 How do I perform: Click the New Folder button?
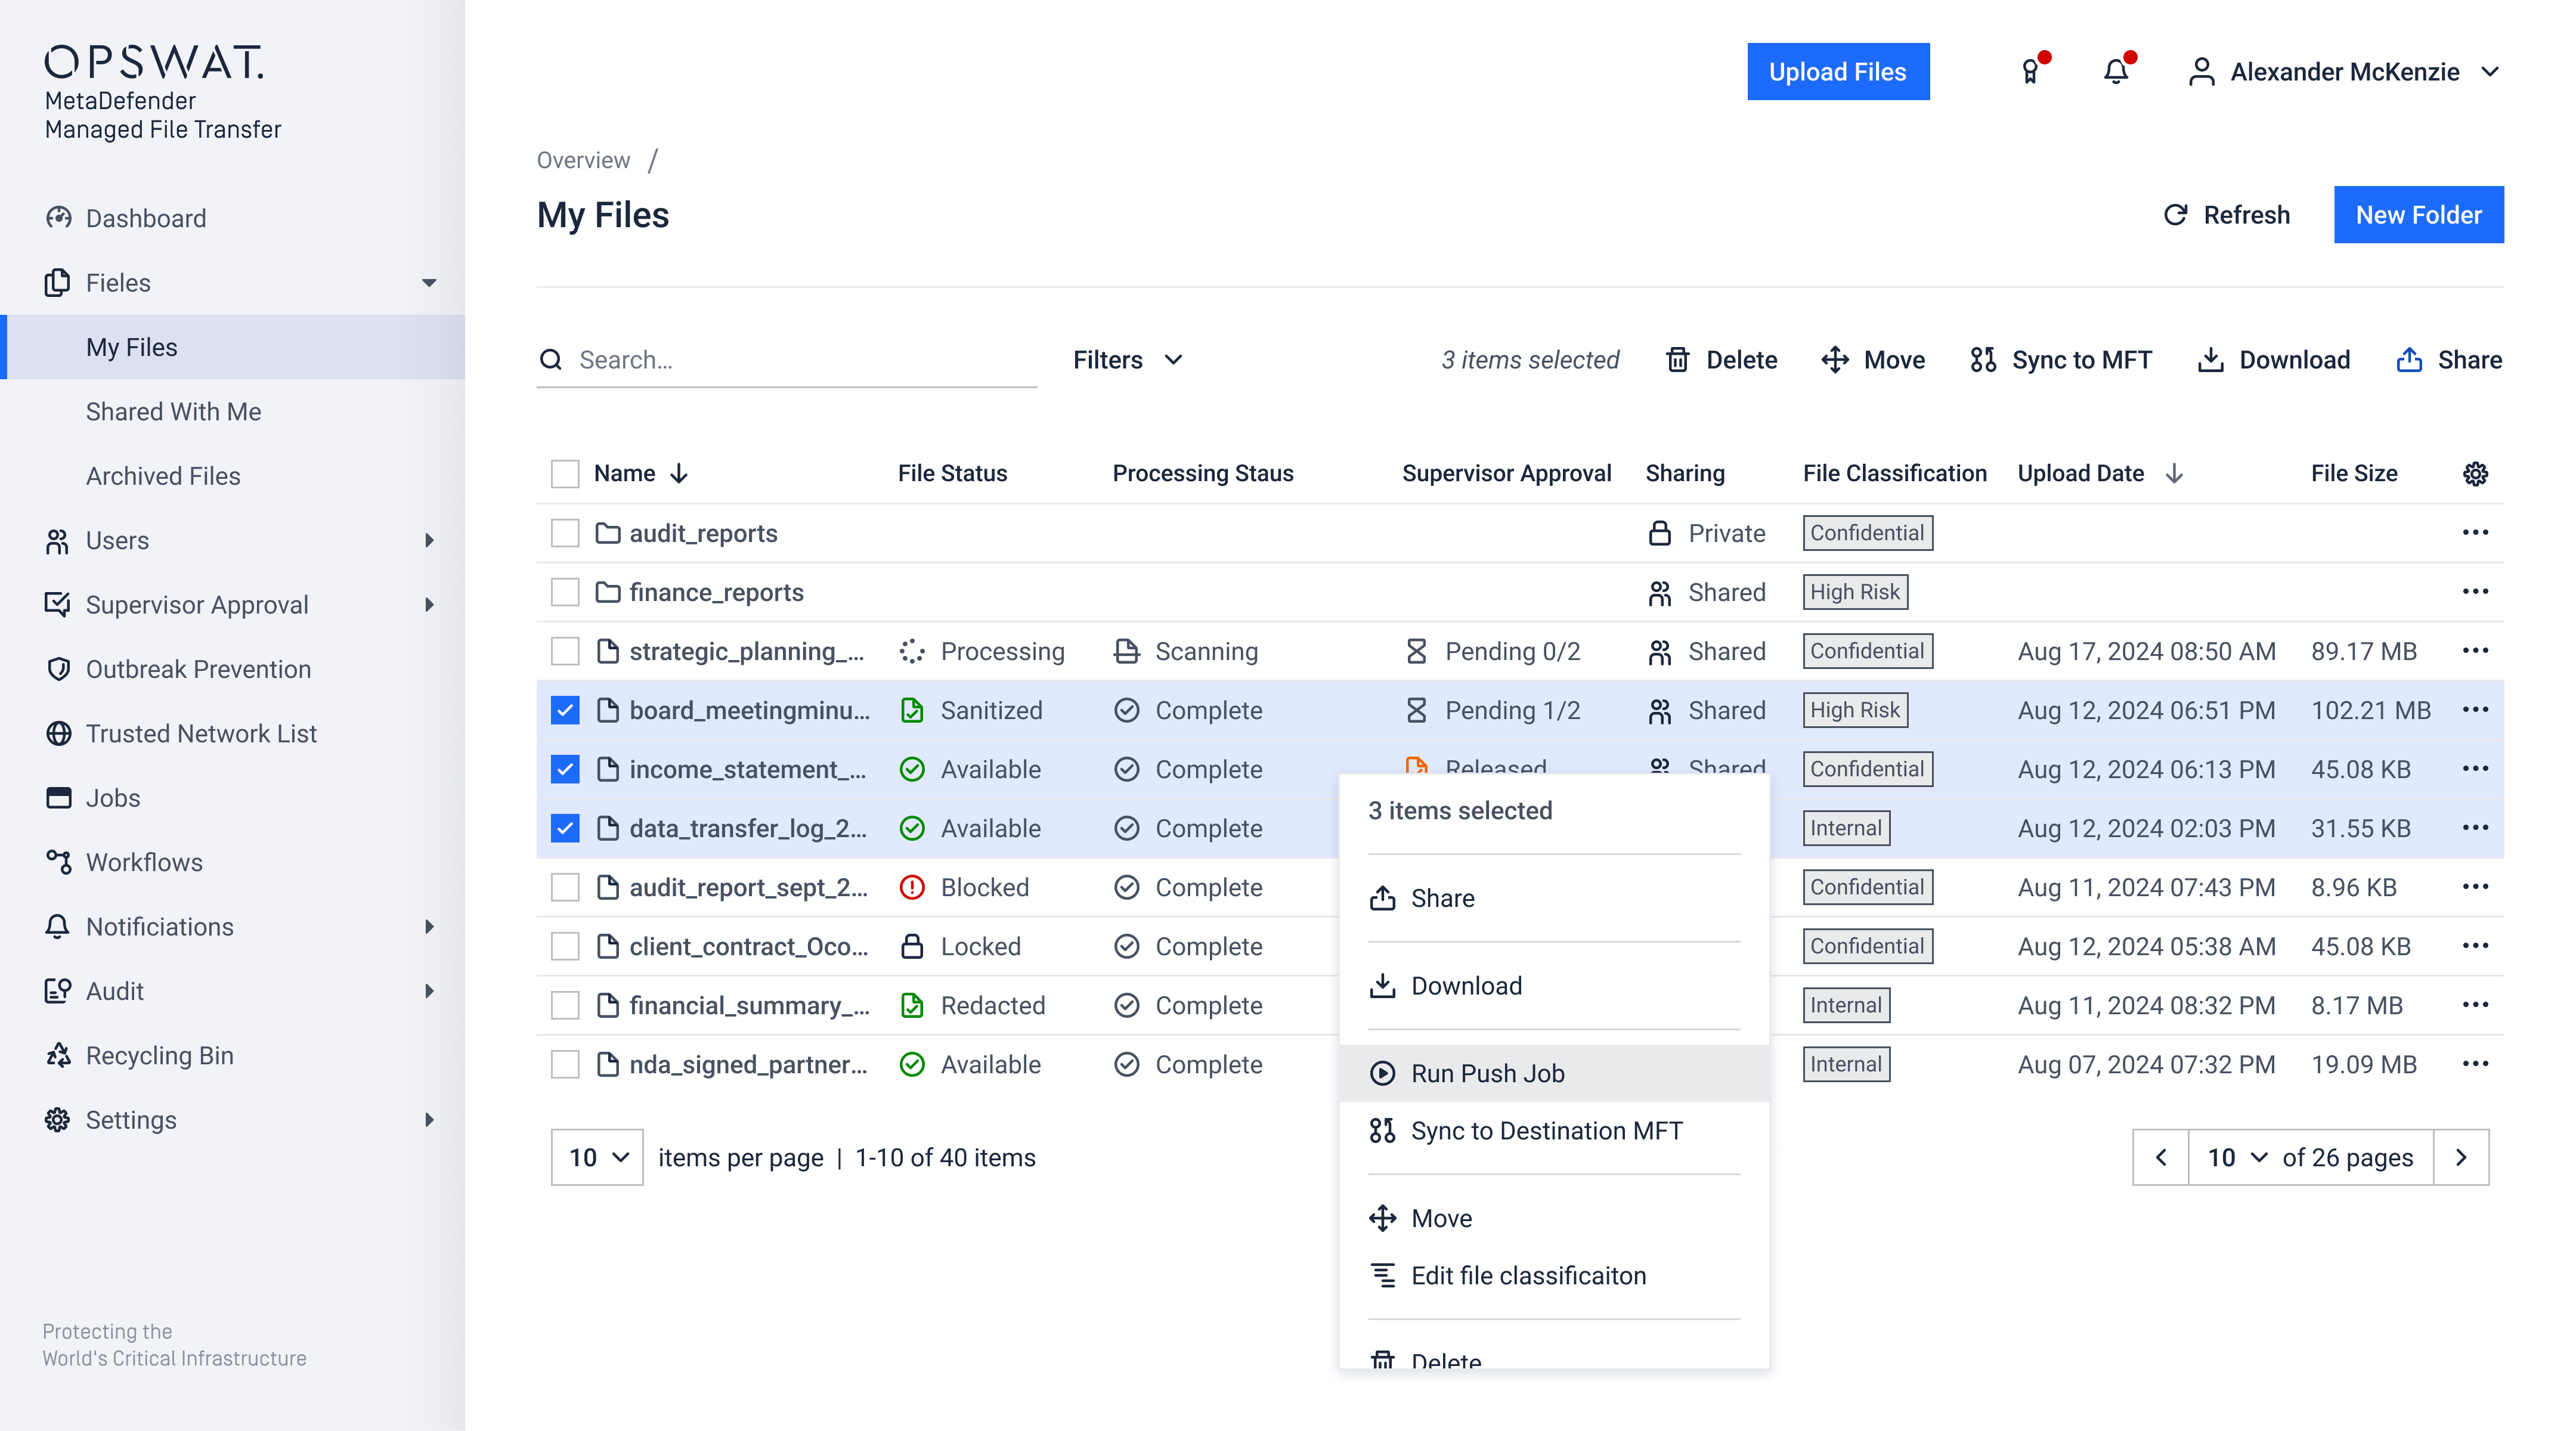click(x=2418, y=215)
